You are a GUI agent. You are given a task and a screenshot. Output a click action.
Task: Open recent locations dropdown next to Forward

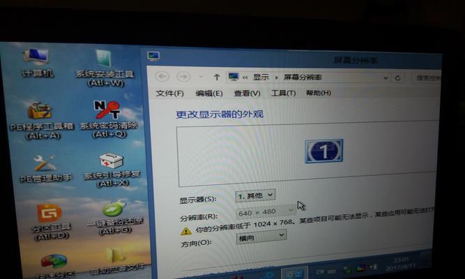(x=201, y=77)
